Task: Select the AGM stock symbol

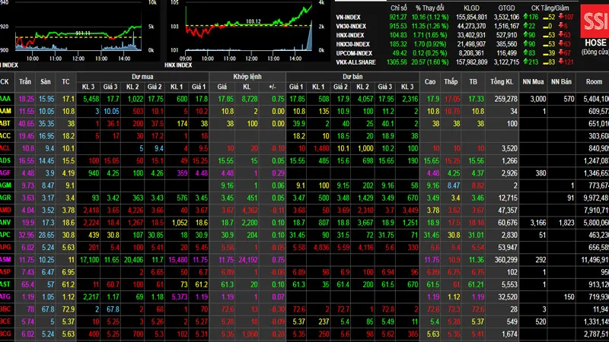Action: (5, 185)
